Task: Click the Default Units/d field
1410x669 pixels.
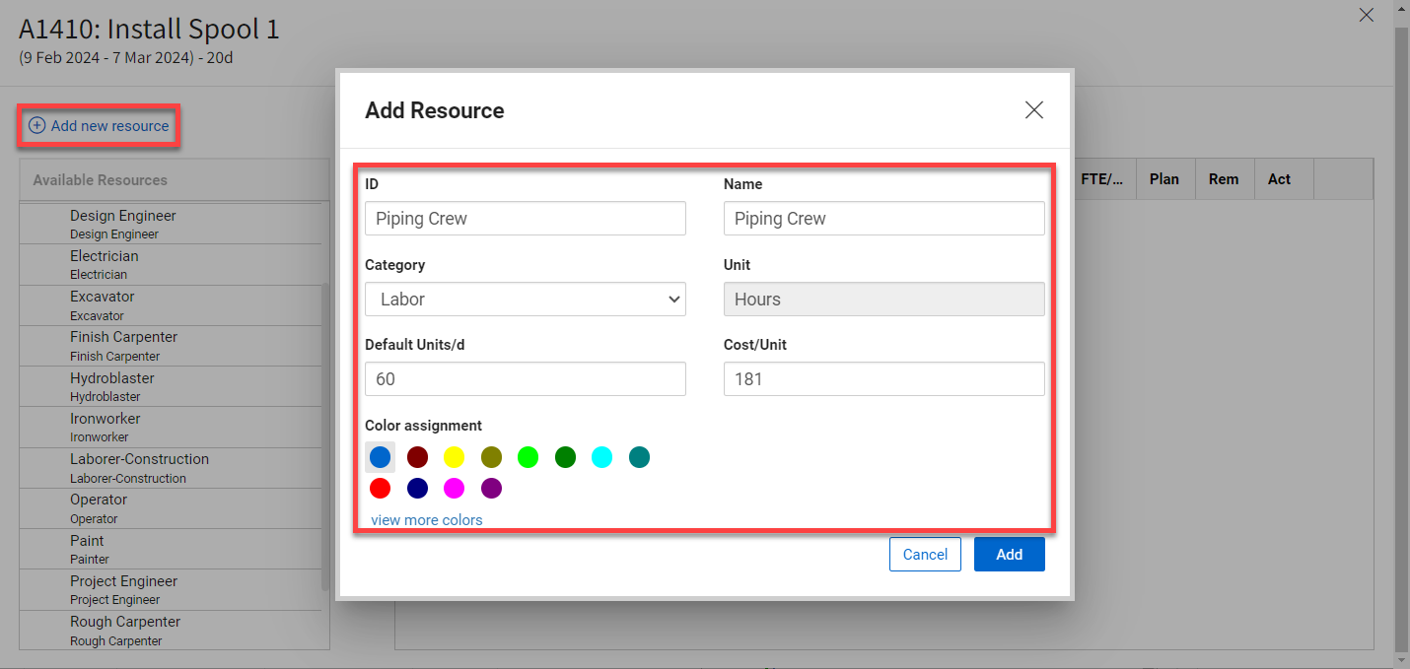Action: pyautogui.click(x=525, y=379)
